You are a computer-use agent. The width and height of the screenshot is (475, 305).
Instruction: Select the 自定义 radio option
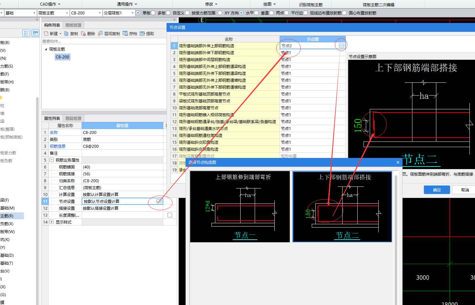pyautogui.click(x=168, y=13)
